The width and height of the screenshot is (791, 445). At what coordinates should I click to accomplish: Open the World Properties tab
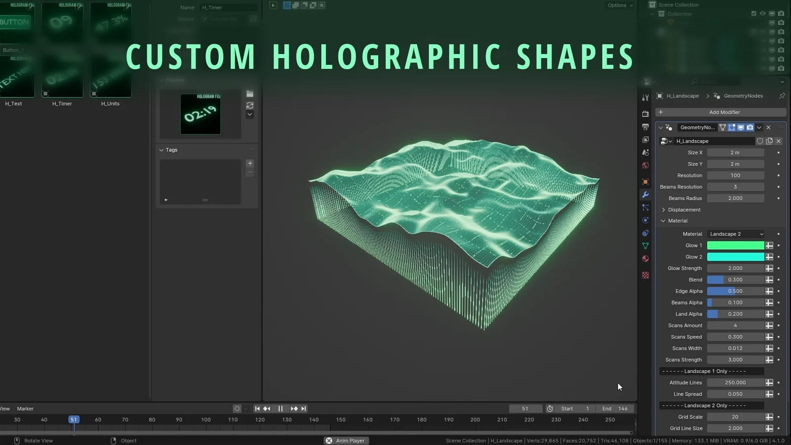click(645, 165)
